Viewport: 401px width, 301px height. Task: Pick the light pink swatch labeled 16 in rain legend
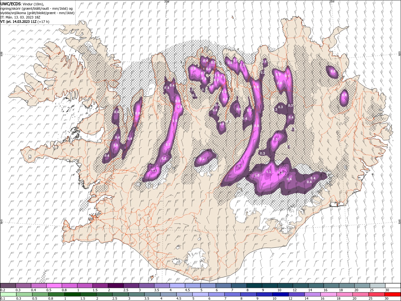pos(328,294)
